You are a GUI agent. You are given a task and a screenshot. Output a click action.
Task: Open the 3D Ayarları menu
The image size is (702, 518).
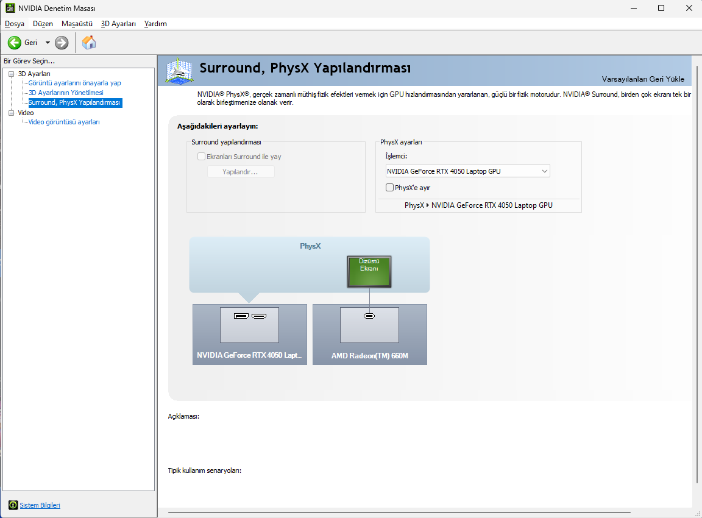[x=118, y=24]
